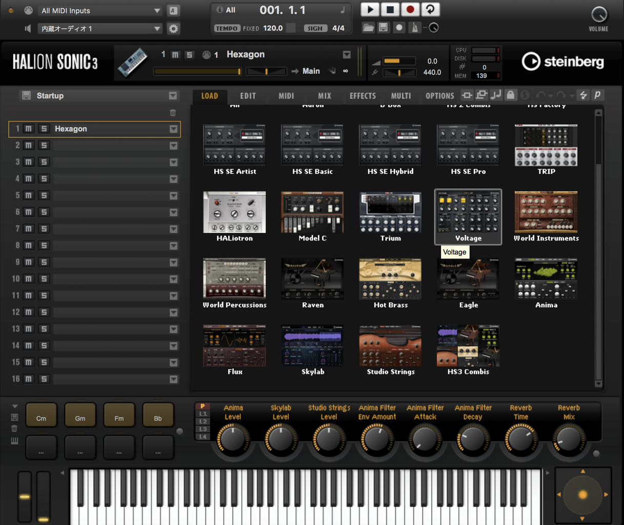Solo slot 3
Screen dimensions: 624x525
[x=44, y=162]
